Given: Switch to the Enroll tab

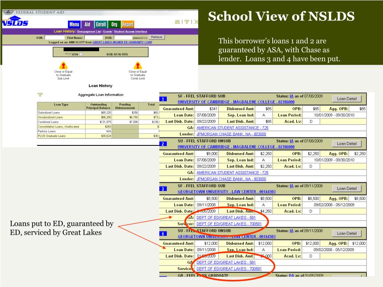Looking at the screenshot, I should tap(101, 24).
